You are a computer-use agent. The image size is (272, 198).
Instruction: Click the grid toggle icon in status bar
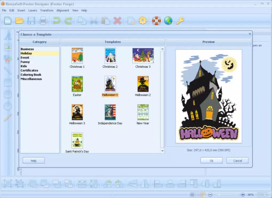192,195
